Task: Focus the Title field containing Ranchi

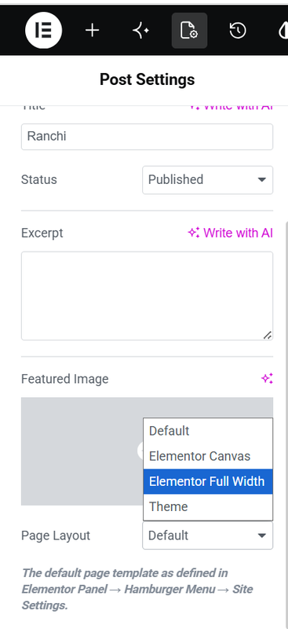Action: pyautogui.click(x=147, y=137)
